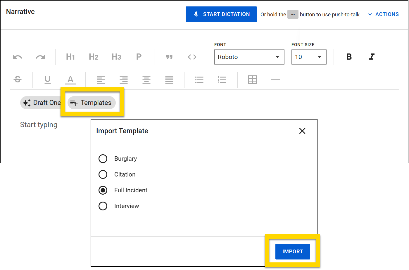Insert a blockquote
The height and width of the screenshot is (270, 409).
pos(169,57)
